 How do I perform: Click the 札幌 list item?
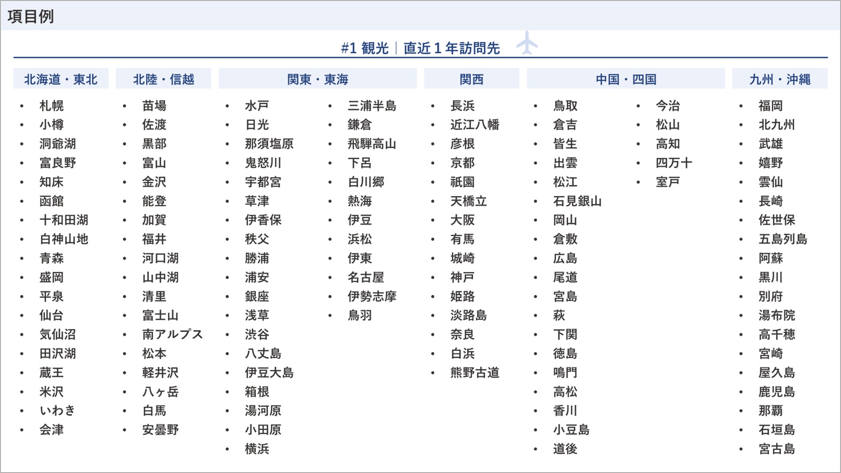pos(51,106)
